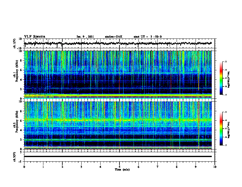242x187 pixels.
Task: Click the 'VLF Spectra' title text
Action: point(35,37)
